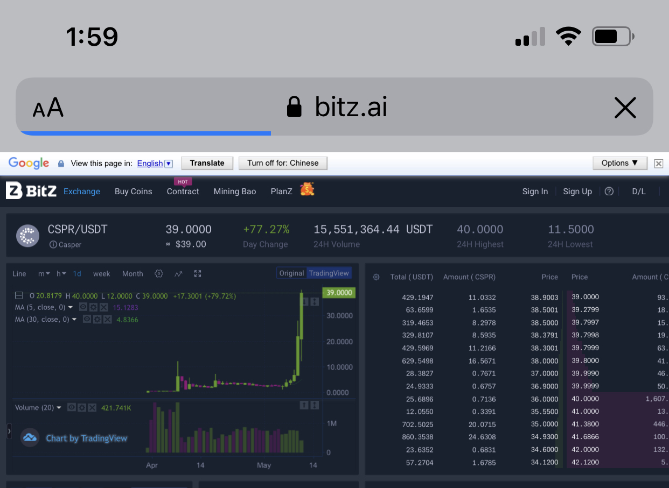Click volume pane maximize arrow icon
The image size is (669, 488).
pyautogui.click(x=315, y=405)
